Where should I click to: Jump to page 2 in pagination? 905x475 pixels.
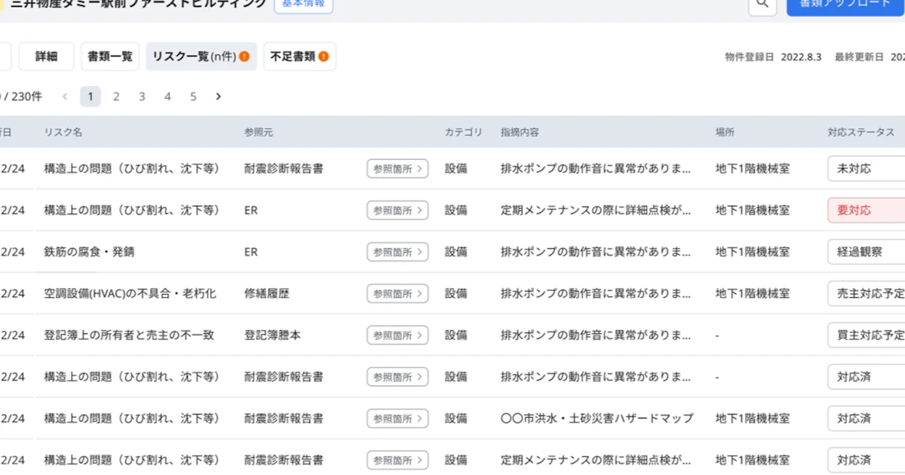click(x=116, y=97)
